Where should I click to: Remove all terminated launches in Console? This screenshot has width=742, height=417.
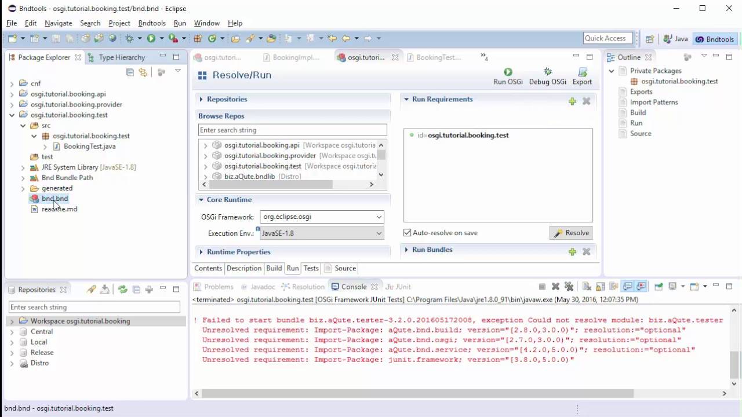(x=569, y=287)
